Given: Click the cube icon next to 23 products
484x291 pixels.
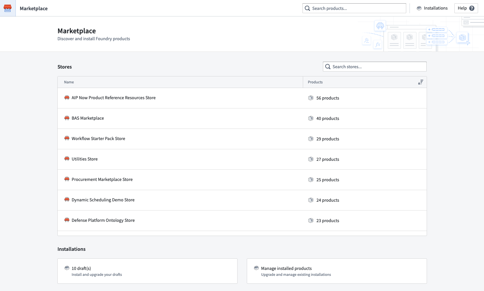Looking at the screenshot, I should click(x=311, y=220).
